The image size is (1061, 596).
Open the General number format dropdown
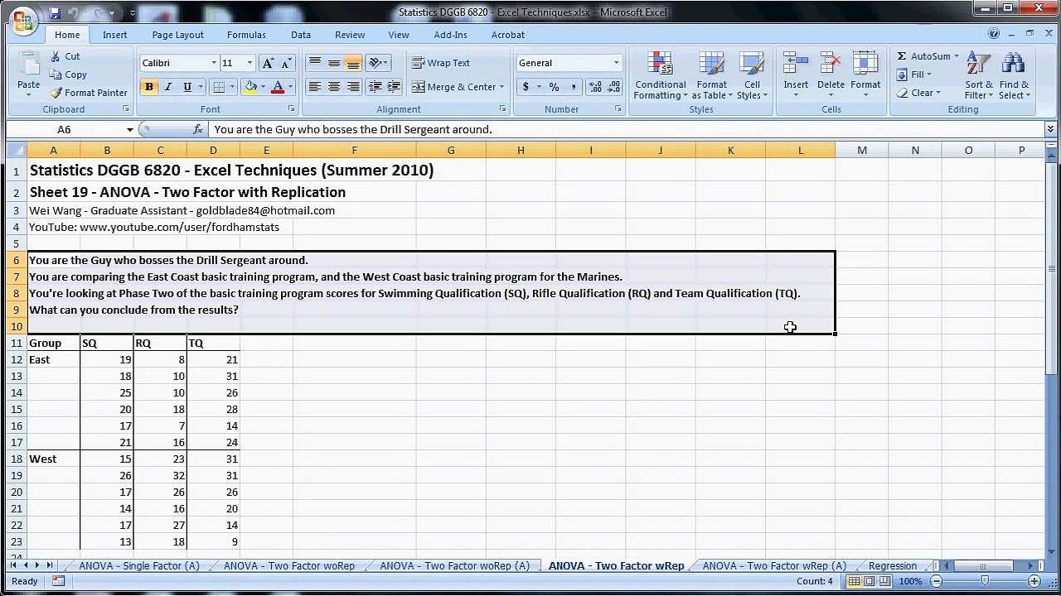[616, 63]
